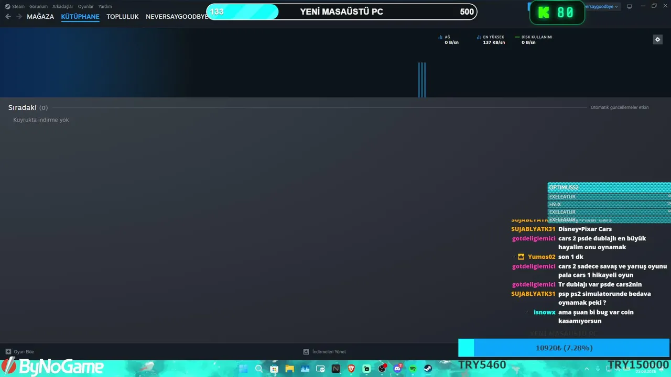This screenshot has height=377, width=671.
Task: Open the Arkadaşlar menu
Action: point(63,6)
